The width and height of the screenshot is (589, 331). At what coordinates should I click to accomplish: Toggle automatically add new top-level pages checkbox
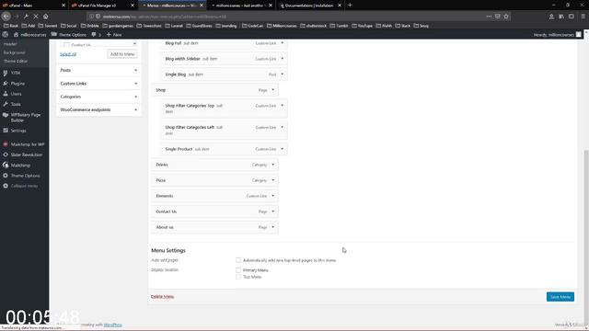[x=238, y=260]
